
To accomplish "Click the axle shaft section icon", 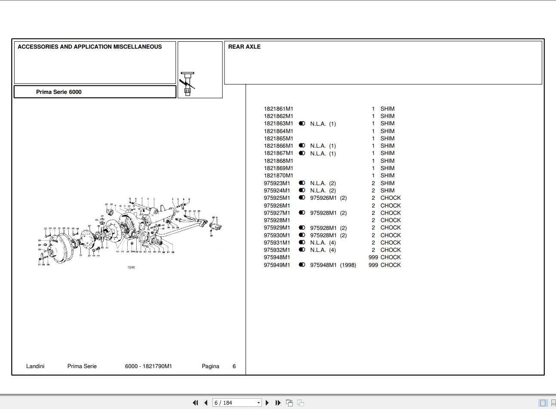I will (187, 84).
